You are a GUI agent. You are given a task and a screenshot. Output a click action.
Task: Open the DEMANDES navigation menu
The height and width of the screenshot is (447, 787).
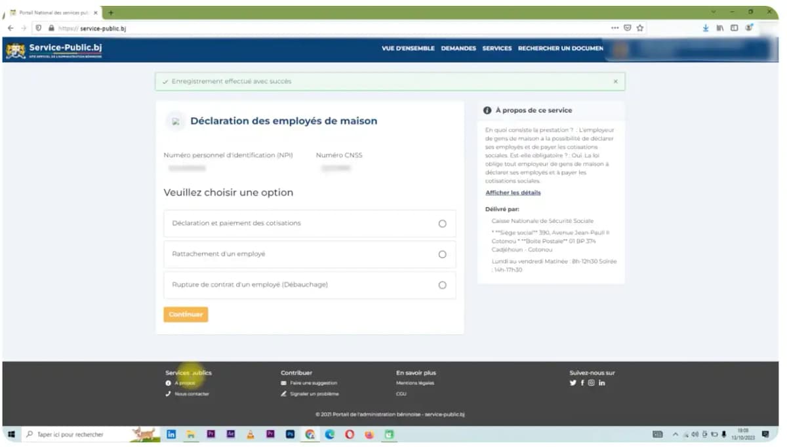458,49
